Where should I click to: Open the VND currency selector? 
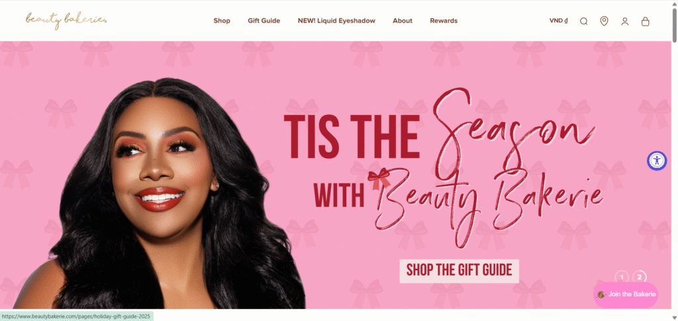pyautogui.click(x=558, y=20)
